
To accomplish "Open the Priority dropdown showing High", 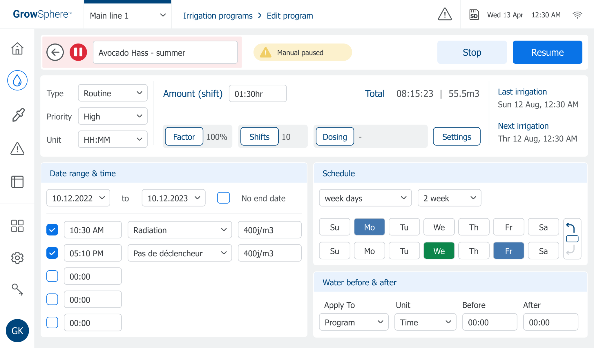I will [x=113, y=116].
